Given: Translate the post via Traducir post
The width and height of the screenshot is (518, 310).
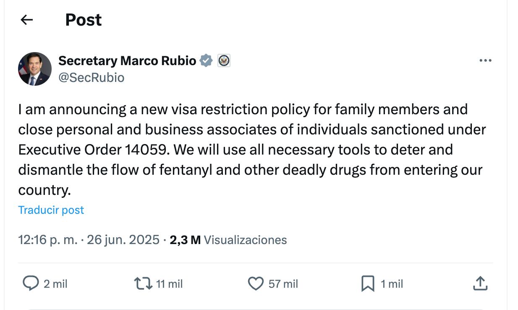Looking at the screenshot, I should (x=51, y=210).
